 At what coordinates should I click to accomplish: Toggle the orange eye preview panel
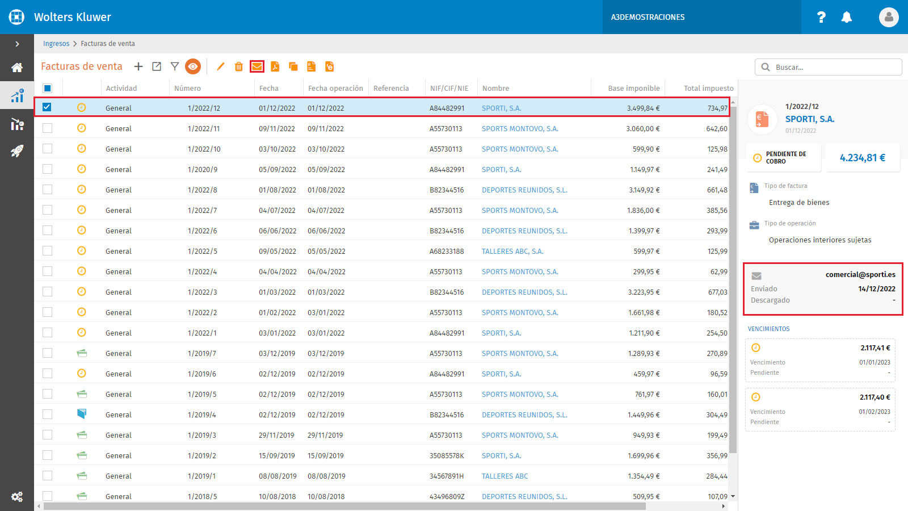click(x=193, y=66)
